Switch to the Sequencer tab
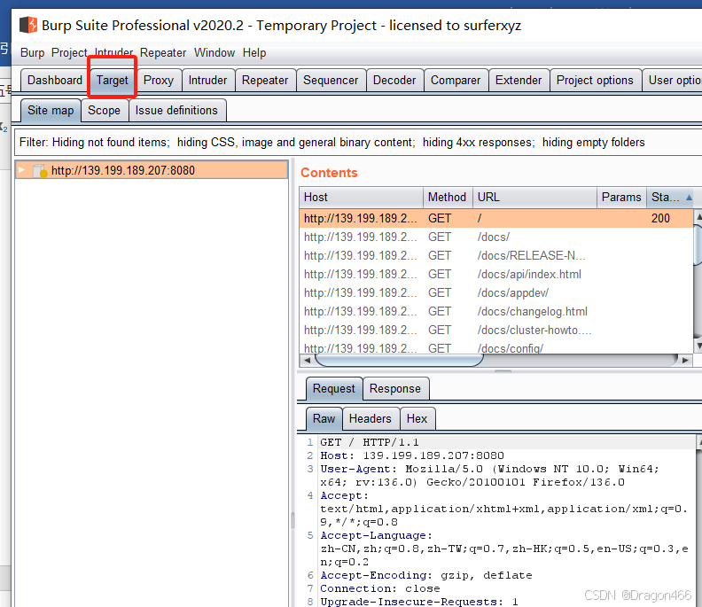Image resolution: width=702 pixels, height=607 pixels. pos(331,80)
